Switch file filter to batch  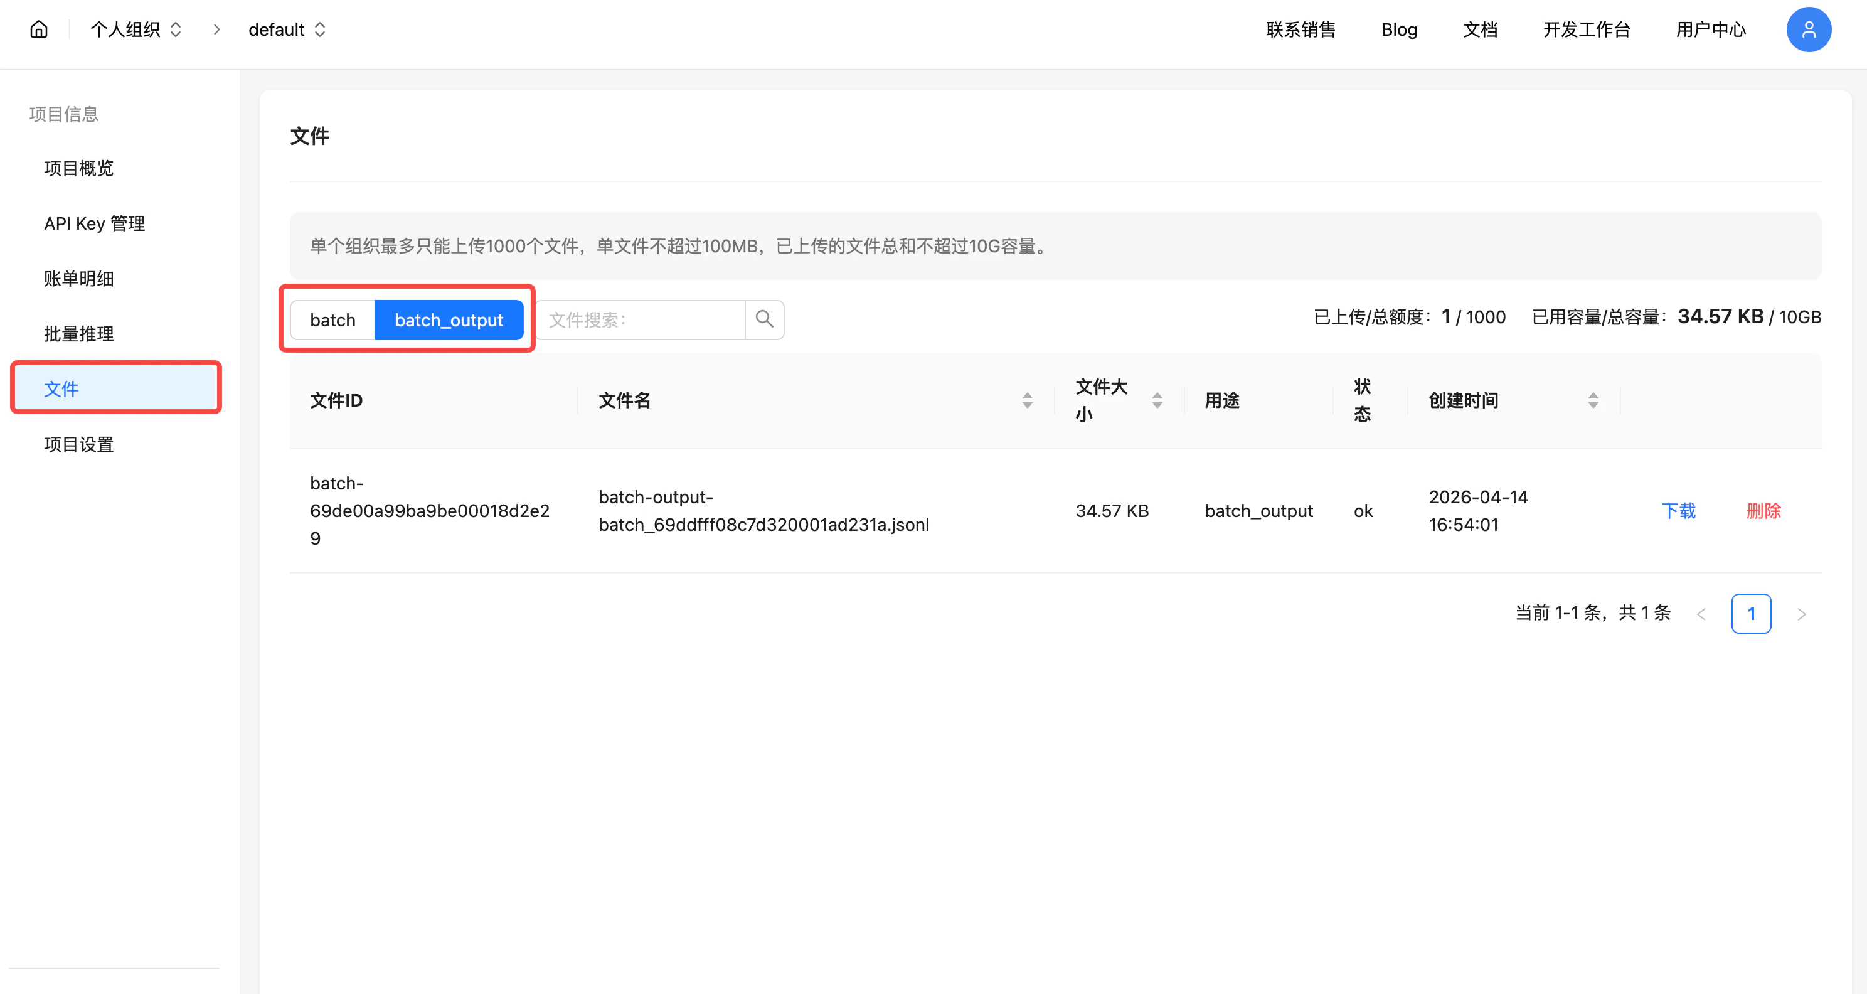[x=332, y=319]
